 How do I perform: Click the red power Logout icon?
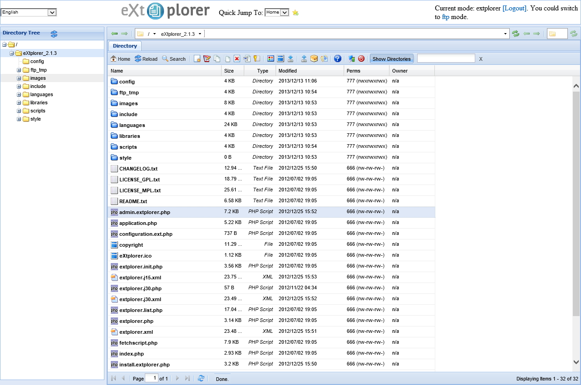click(361, 58)
